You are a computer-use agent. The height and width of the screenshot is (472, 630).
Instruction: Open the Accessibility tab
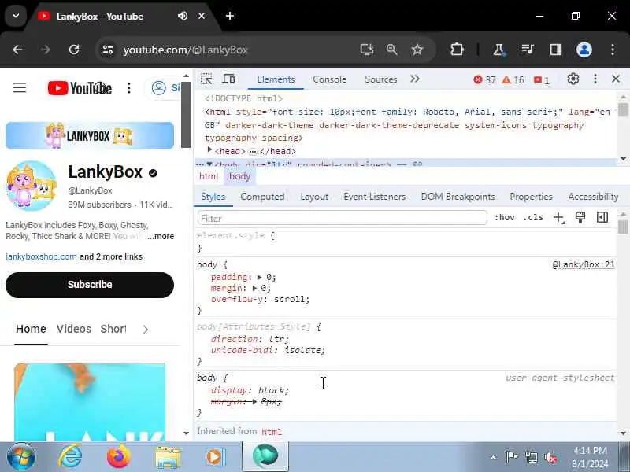(x=593, y=197)
